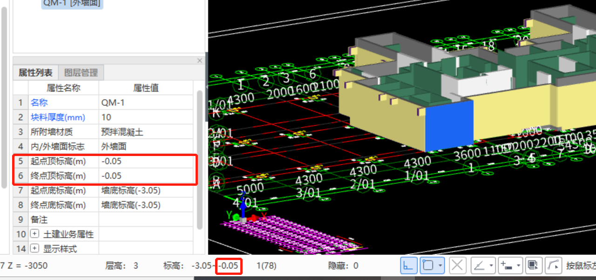This screenshot has height=280, width=596.
Task: Edit 起点顶标高 value -0.05
Action: (x=146, y=161)
